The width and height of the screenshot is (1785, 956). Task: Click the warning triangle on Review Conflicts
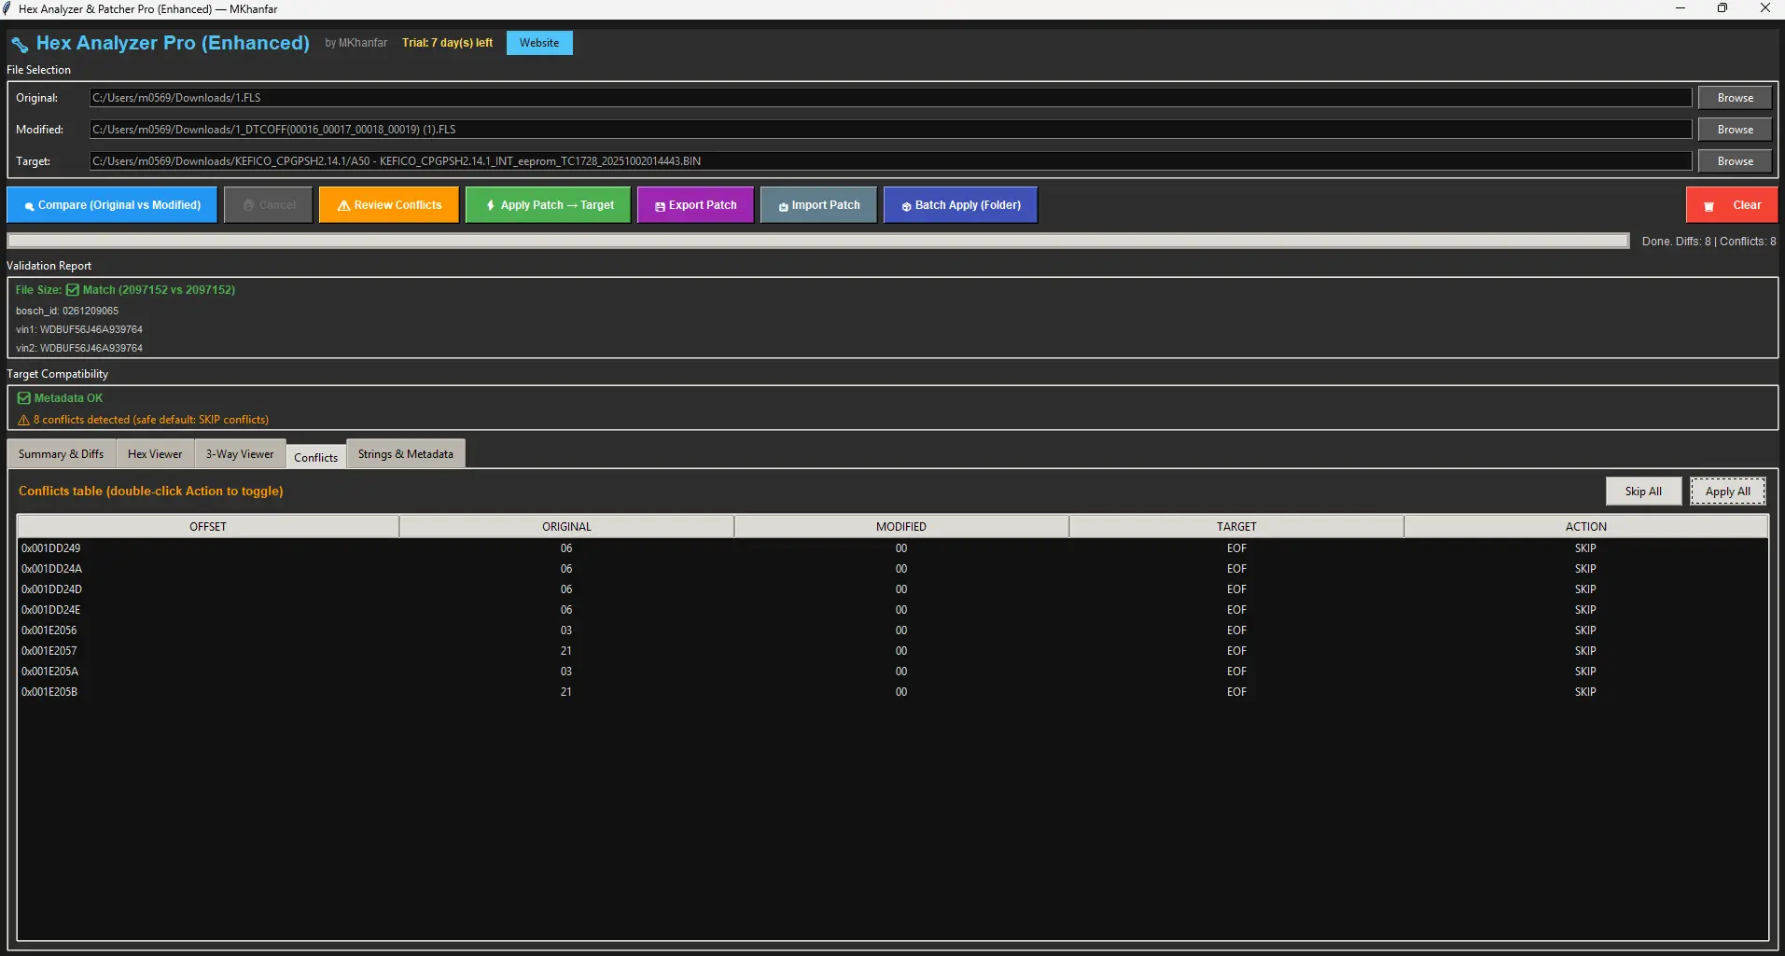tap(343, 204)
